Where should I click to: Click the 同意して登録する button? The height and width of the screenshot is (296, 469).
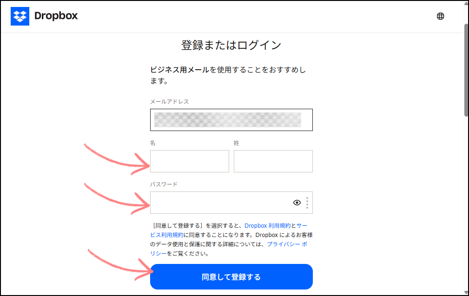click(x=231, y=277)
